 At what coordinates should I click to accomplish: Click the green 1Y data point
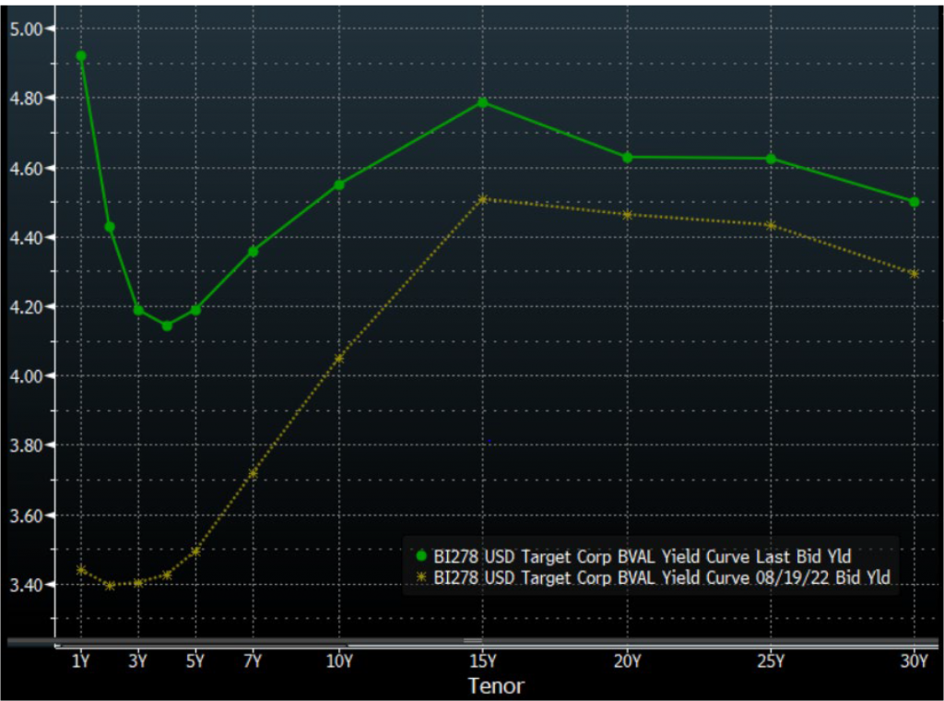pos(81,56)
